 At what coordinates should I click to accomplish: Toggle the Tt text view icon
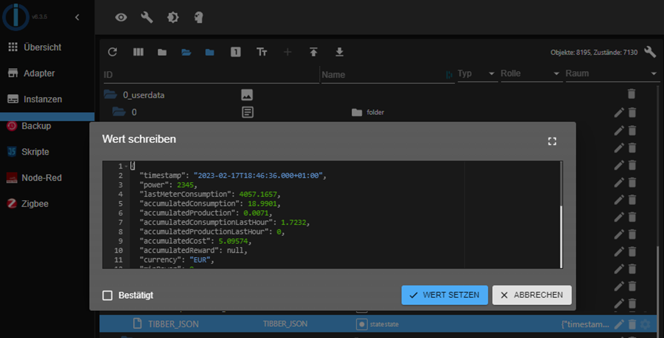261,52
